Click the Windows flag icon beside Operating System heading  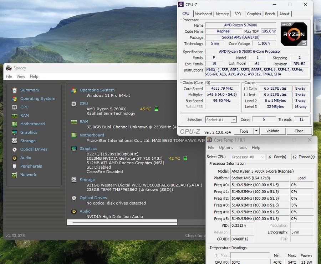coord(74,90)
